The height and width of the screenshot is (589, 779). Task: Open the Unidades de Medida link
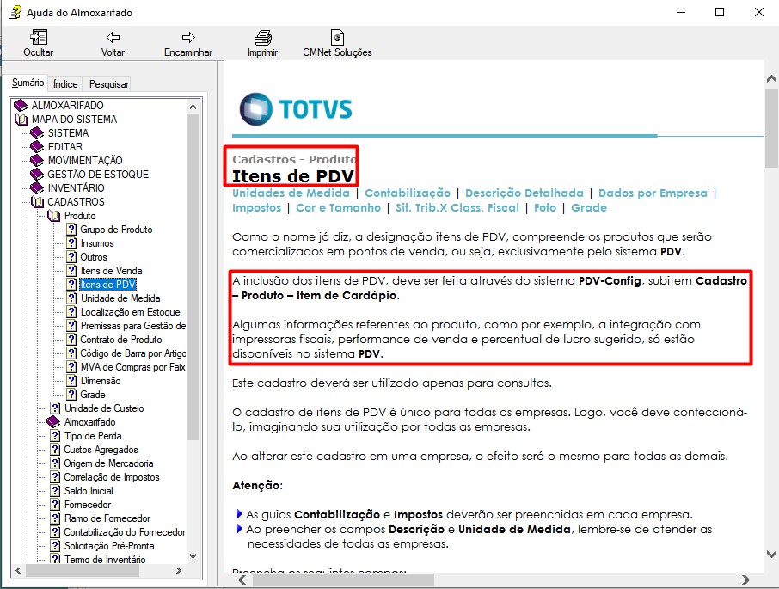(x=291, y=193)
